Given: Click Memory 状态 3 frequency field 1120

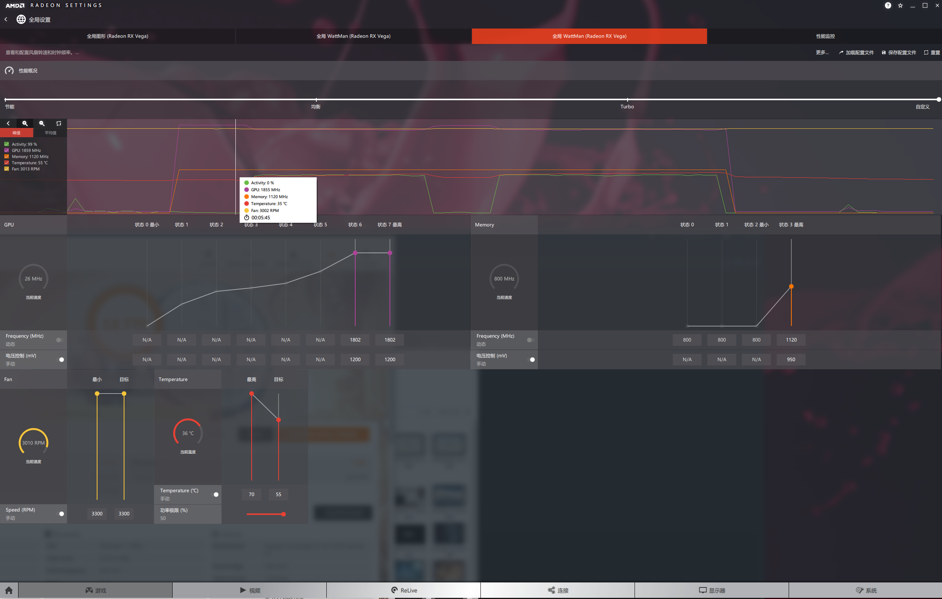Looking at the screenshot, I should click(791, 340).
